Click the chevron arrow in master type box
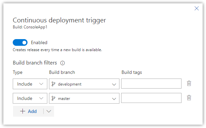This screenshot has height=128, width=206. coord(41,98)
